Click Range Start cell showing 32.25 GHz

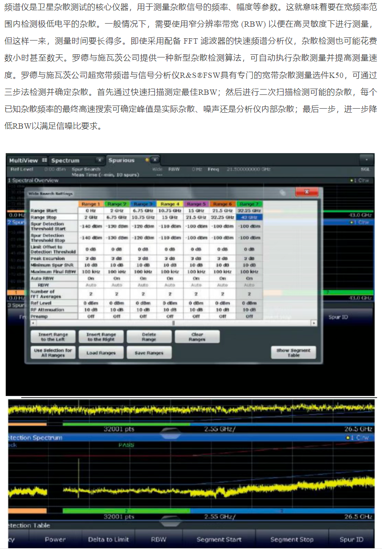tap(249, 210)
